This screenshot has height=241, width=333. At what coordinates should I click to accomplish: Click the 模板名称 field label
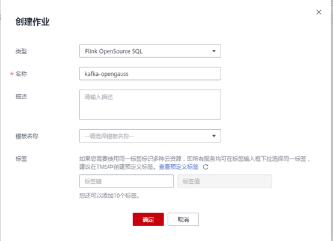click(27, 136)
